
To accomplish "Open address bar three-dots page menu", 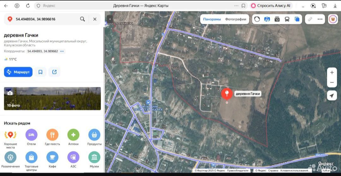I will tap(236, 6).
